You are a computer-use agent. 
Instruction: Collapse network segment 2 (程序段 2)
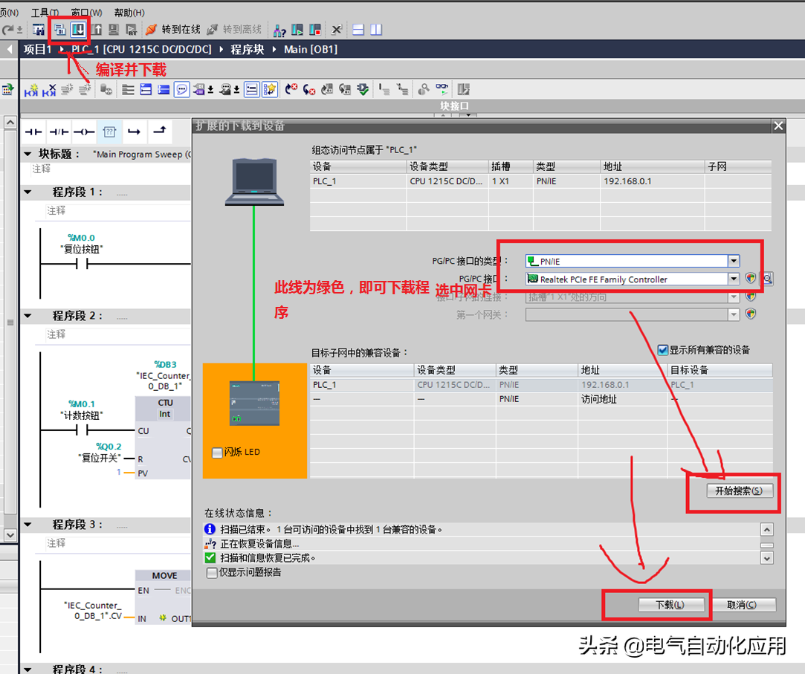point(28,316)
